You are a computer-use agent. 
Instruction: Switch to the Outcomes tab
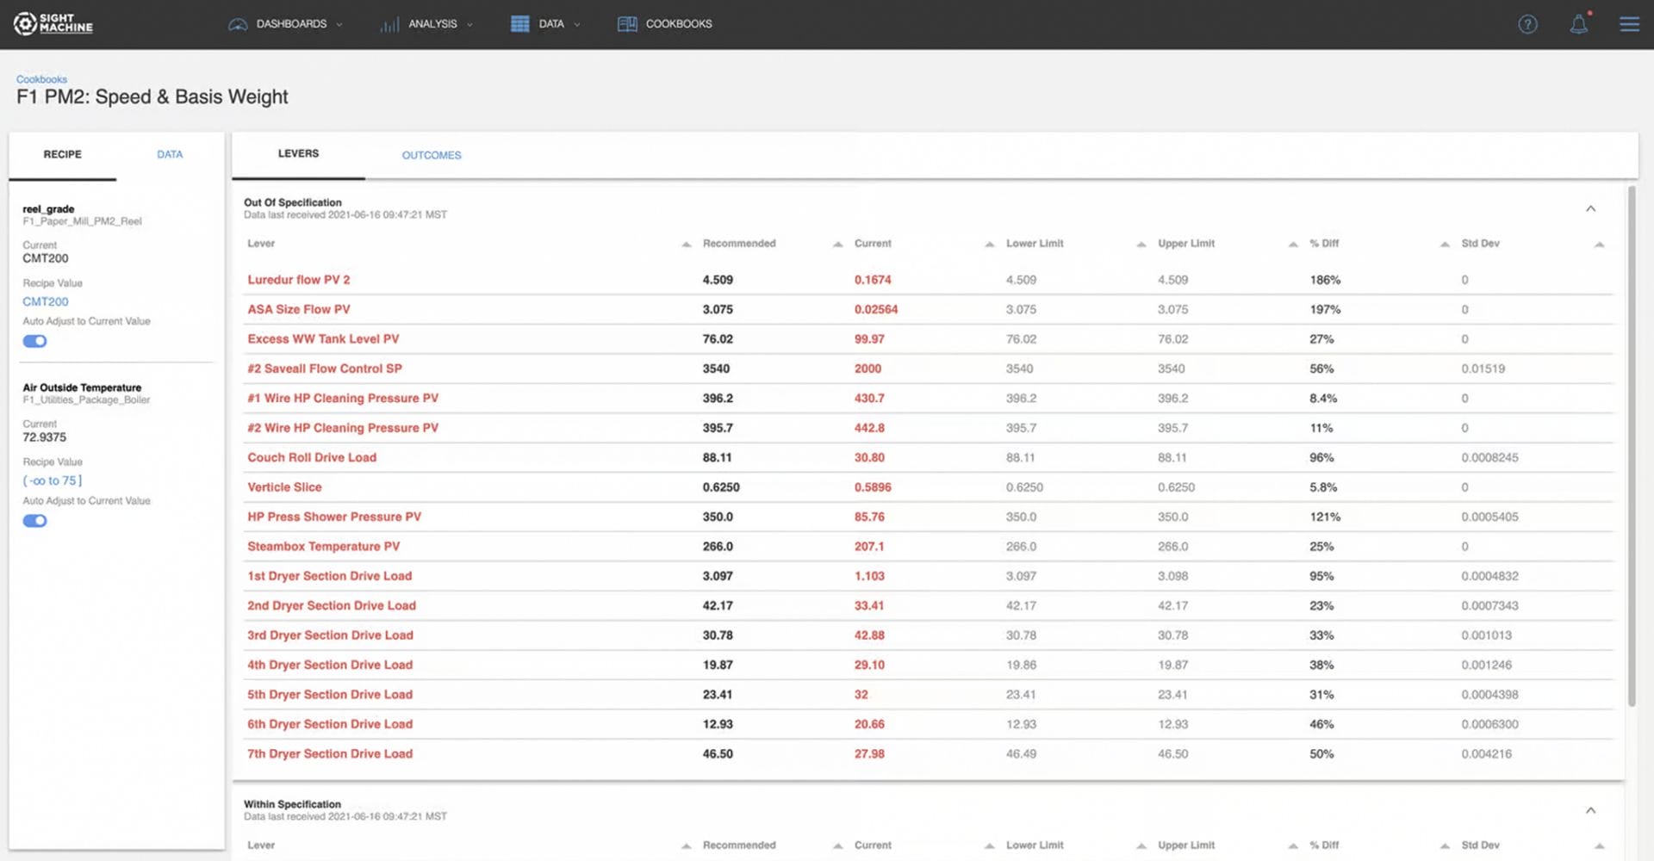(x=432, y=155)
